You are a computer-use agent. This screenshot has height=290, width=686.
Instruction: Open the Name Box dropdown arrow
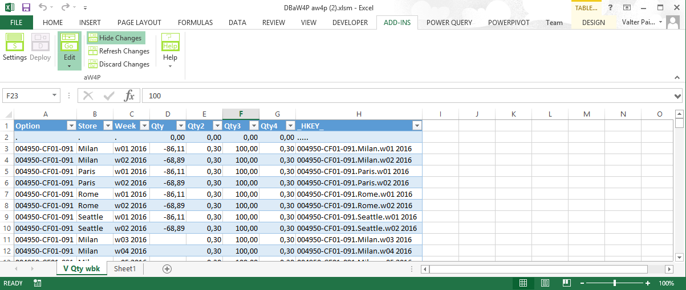point(55,96)
